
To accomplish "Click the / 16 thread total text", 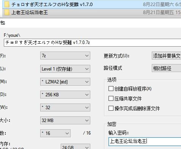I will [x=87, y=133].
